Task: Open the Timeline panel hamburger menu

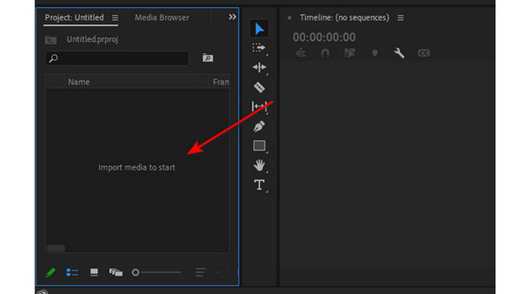Action: tap(401, 17)
